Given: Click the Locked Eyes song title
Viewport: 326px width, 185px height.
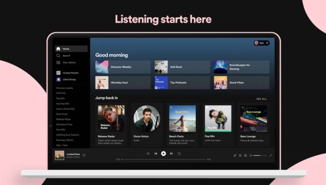Looking at the screenshot, I should [73, 154].
